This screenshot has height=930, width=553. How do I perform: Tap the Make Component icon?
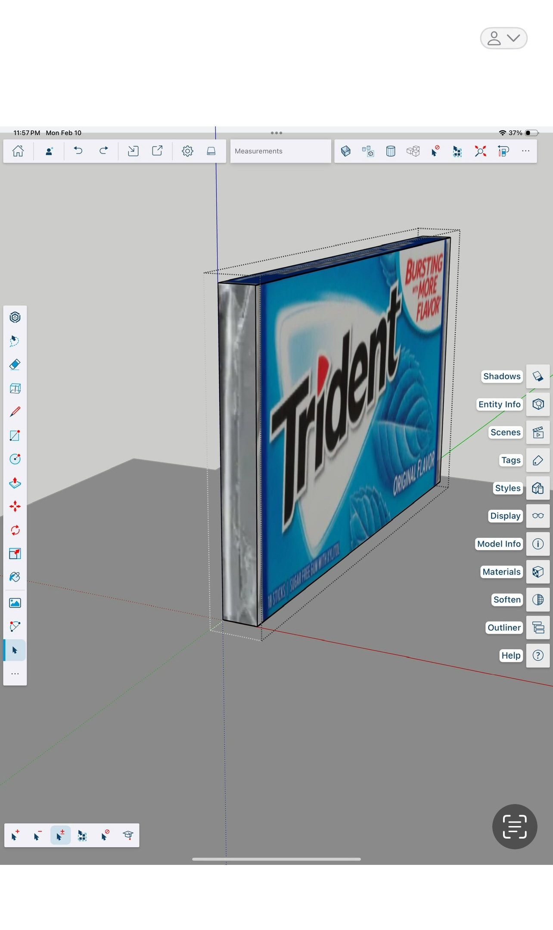tap(368, 151)
